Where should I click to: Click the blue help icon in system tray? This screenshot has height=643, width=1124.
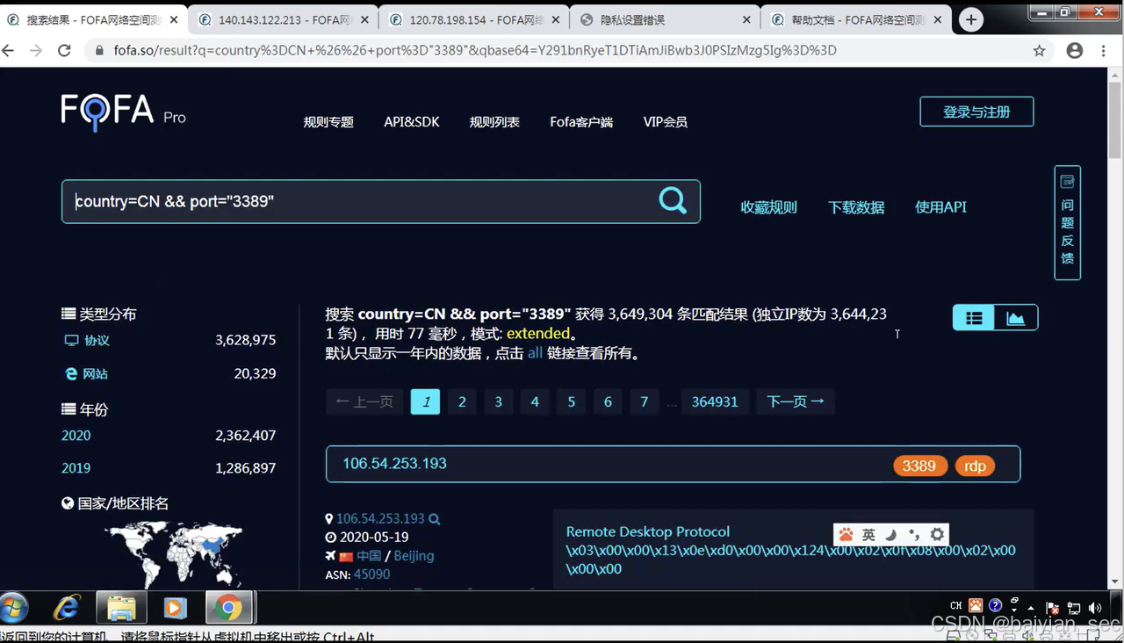[x=995, y=605]
